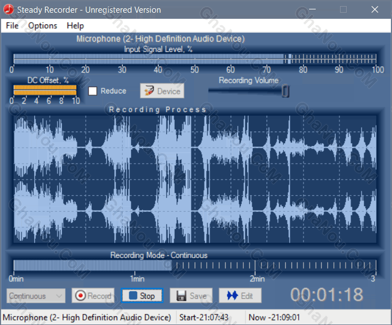392x325 pixels.
Task: Click the Input Signal Level meter
Action: pos(195,59)
